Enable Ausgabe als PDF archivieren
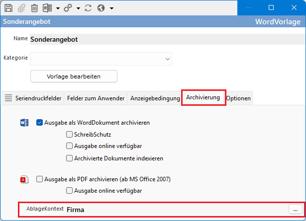 [40, 179]
